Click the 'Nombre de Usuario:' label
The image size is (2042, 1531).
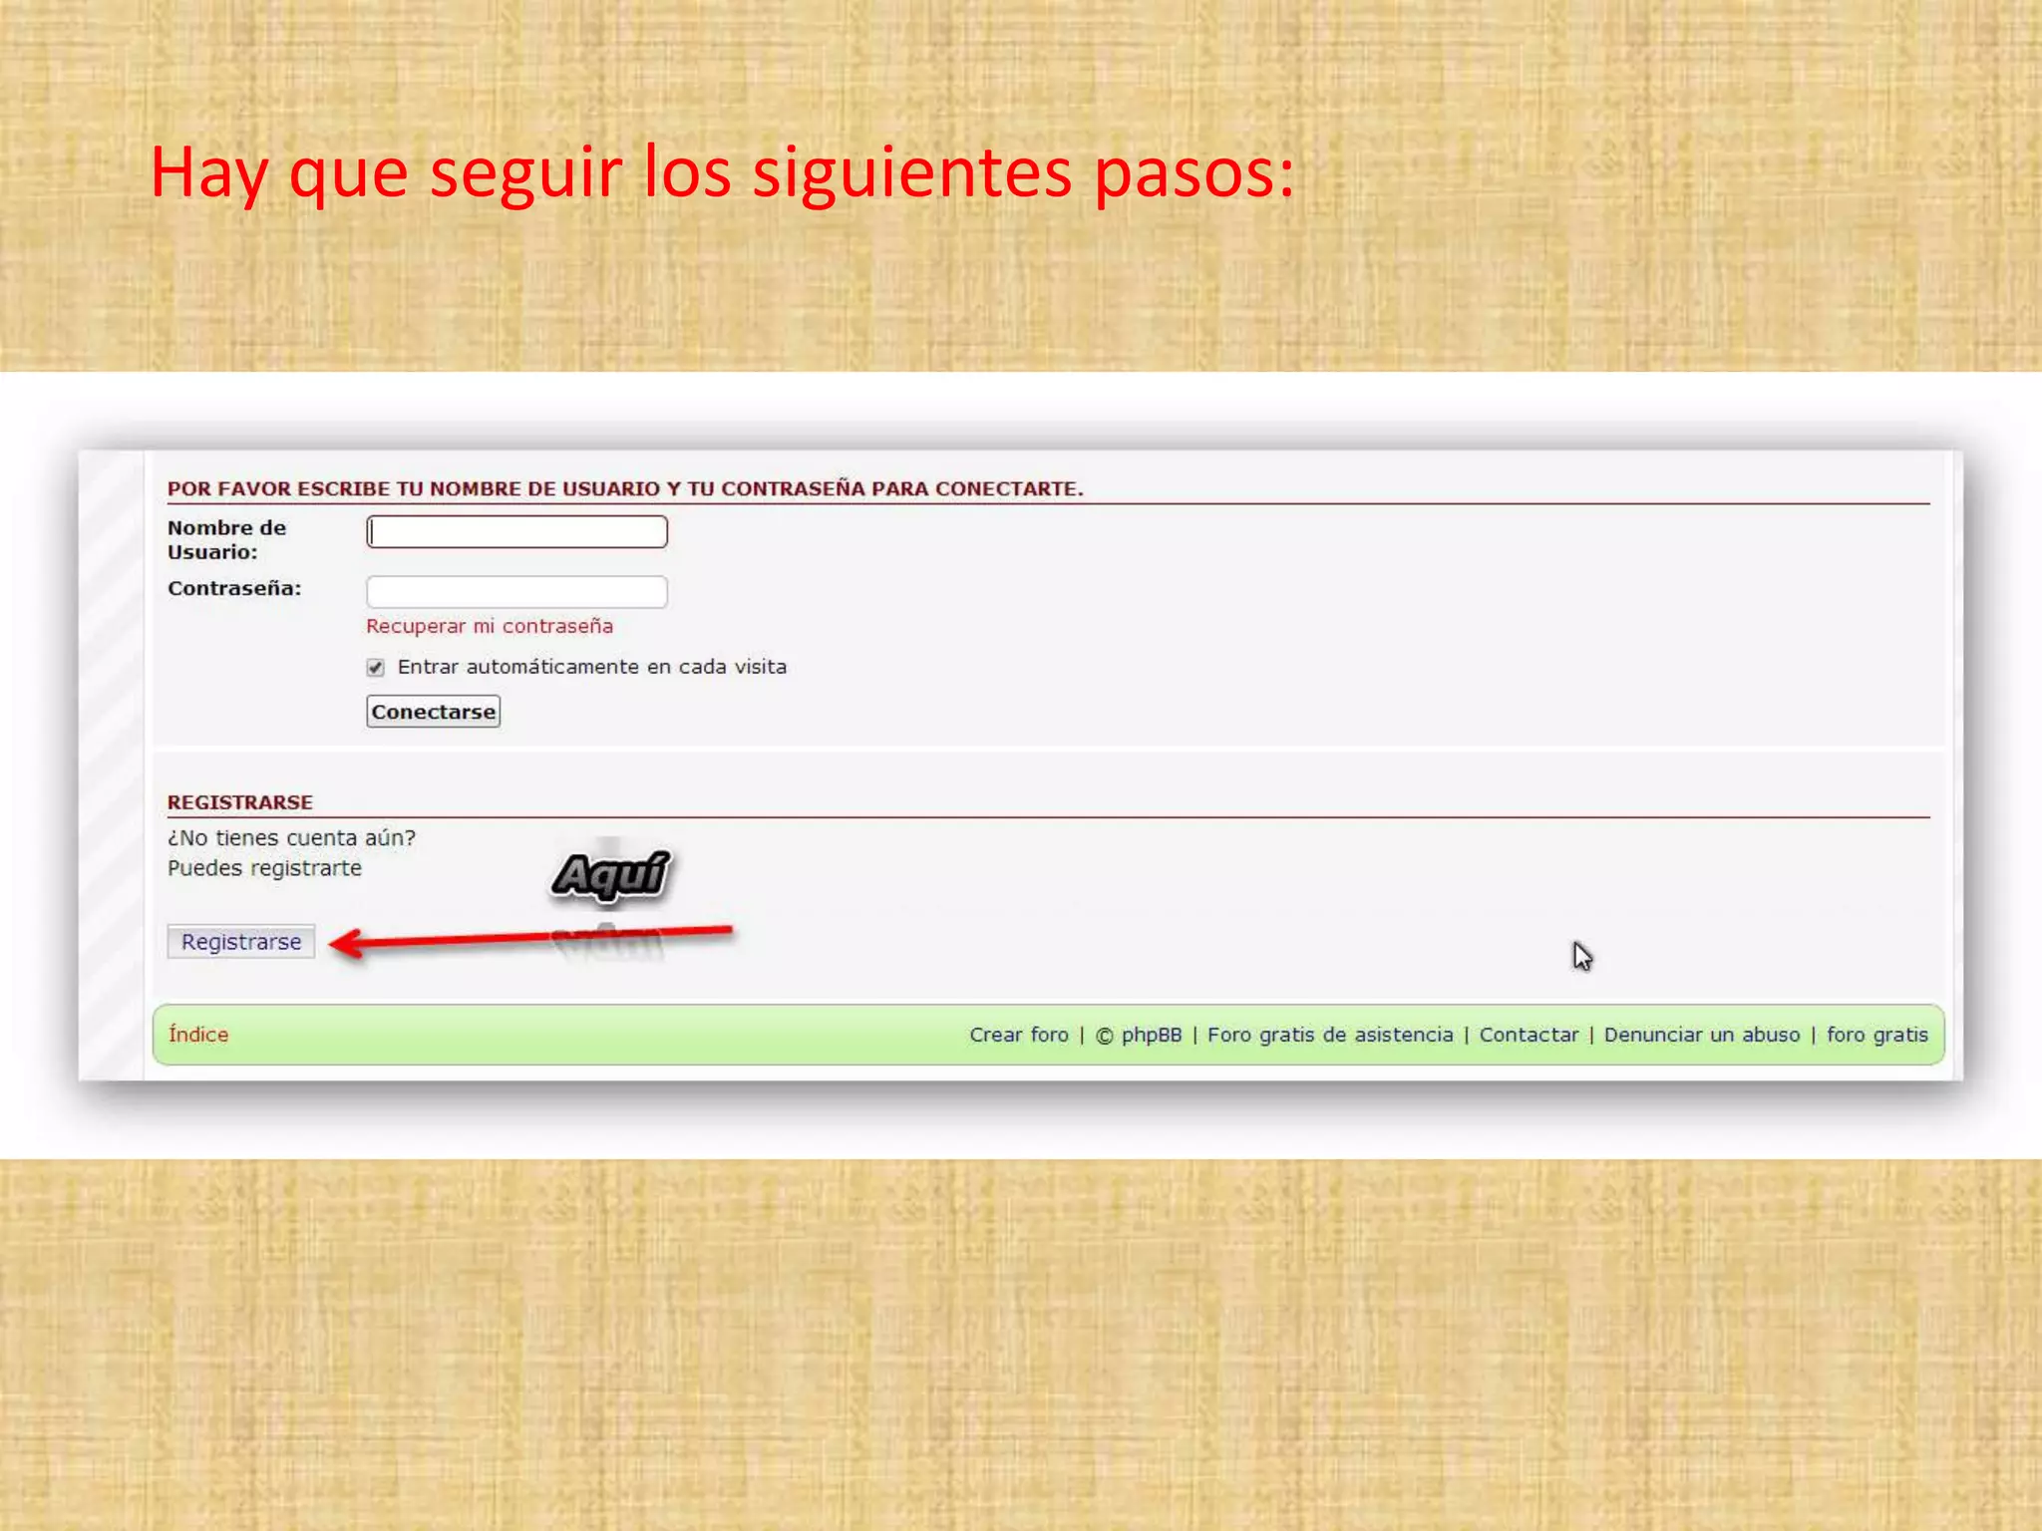pyautogui.click(x=226, y=539)
